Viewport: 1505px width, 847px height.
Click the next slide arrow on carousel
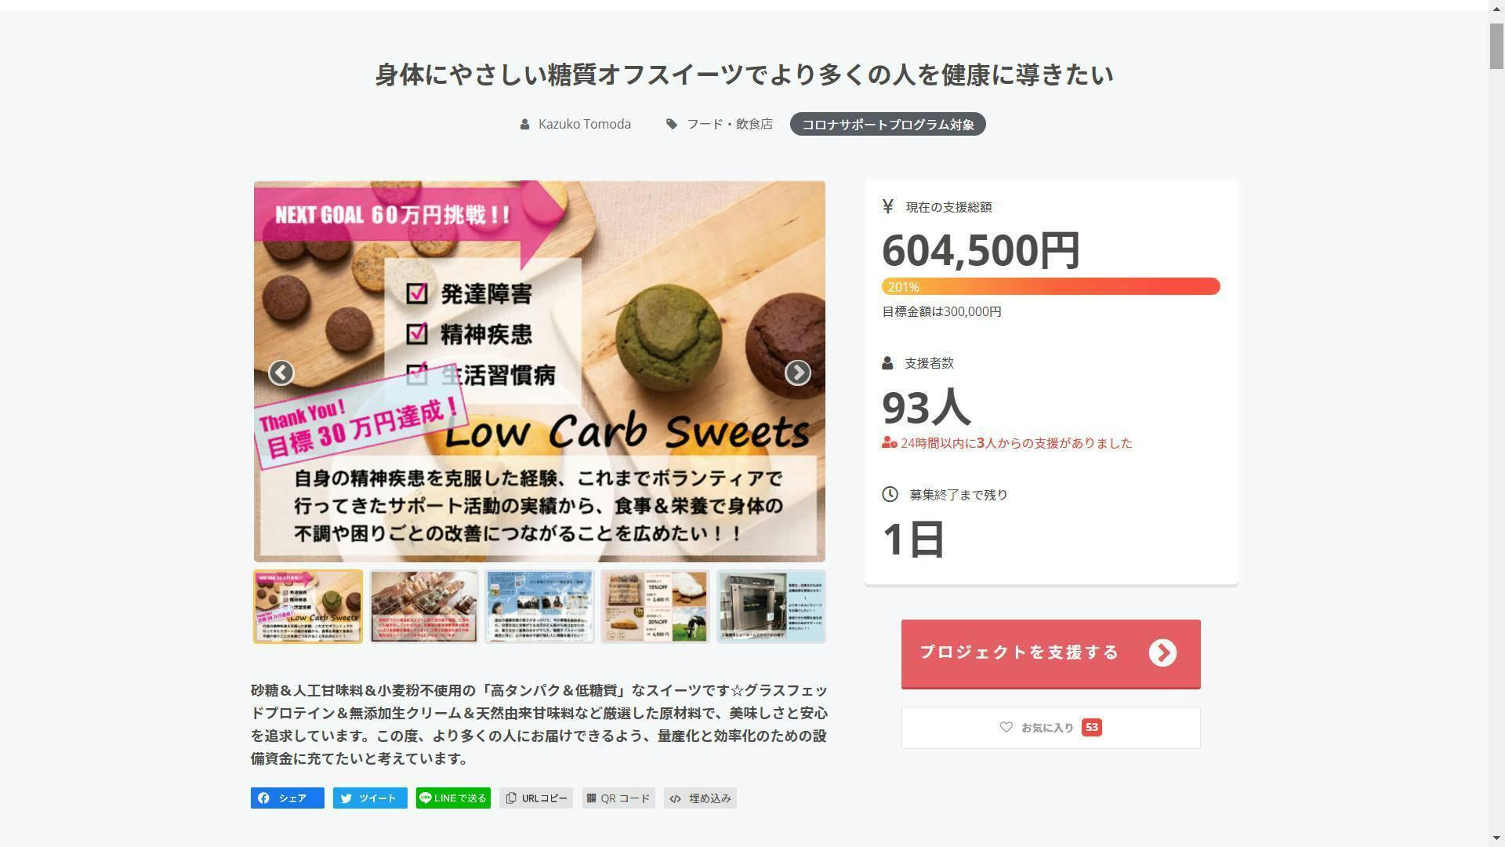pyautogui.click(x=797, y=373)
